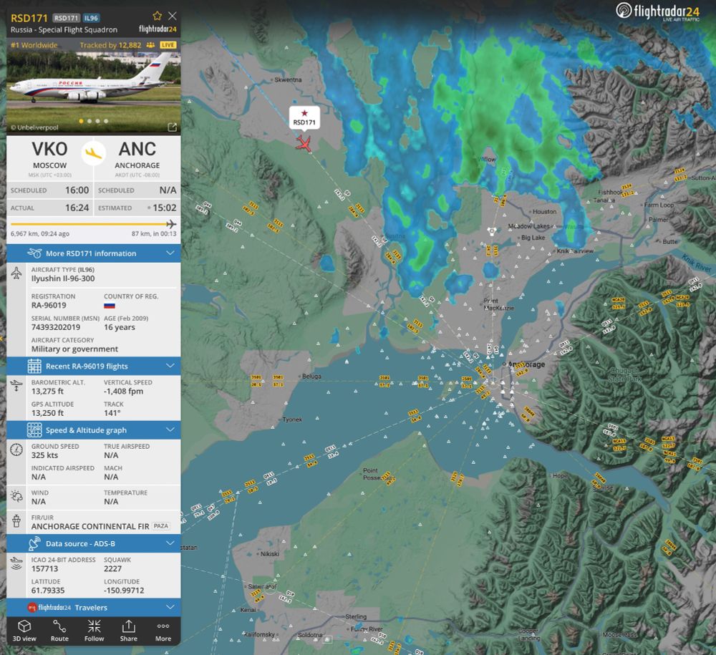Show the flight Route
This screenshot has width=716, height=655.
[x=59, y=631]
